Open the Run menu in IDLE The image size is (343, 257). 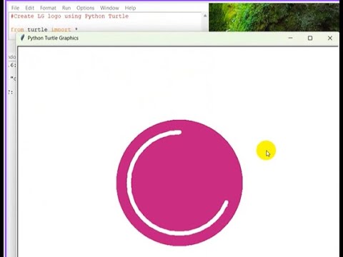coord(66,8)
